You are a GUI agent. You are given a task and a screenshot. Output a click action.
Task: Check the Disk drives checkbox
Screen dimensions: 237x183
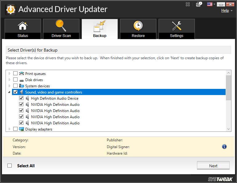tap(15, 80)
